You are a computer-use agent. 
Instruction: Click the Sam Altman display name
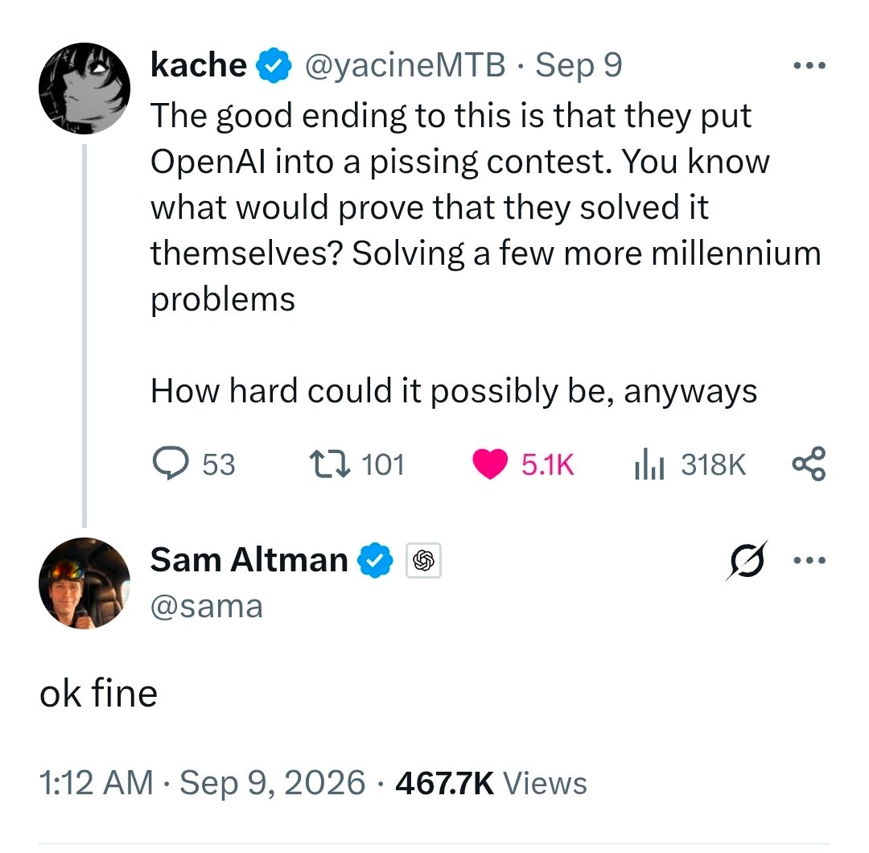[249, 560]
